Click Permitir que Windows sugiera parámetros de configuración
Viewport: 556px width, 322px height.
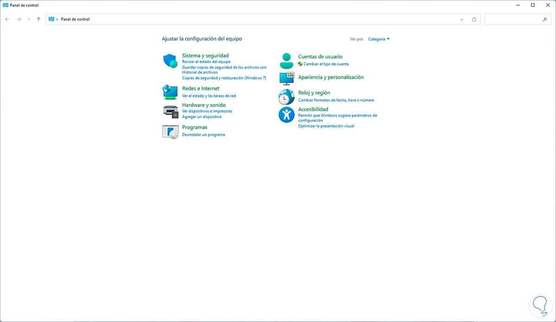337,118
